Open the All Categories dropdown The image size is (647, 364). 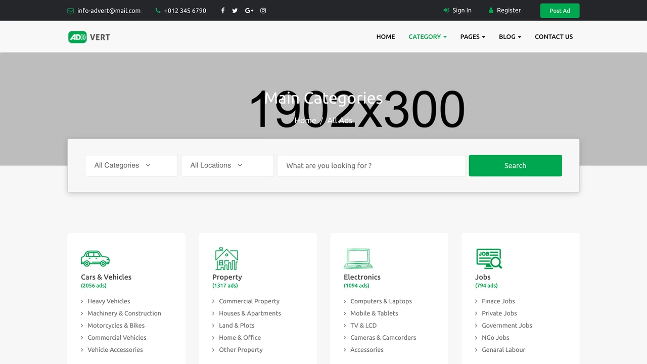click(x=131, y=165)
